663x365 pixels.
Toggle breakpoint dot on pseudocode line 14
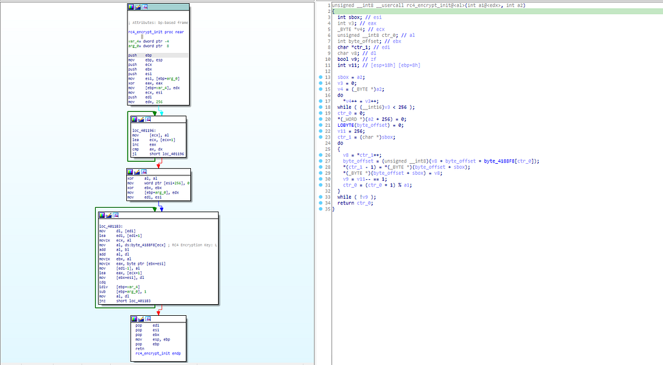[x=320, y=83]
